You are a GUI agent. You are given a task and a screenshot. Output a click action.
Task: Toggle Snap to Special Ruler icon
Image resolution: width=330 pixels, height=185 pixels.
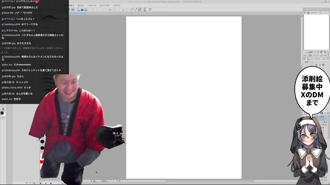pyautogui.click(x=136, y=10)
